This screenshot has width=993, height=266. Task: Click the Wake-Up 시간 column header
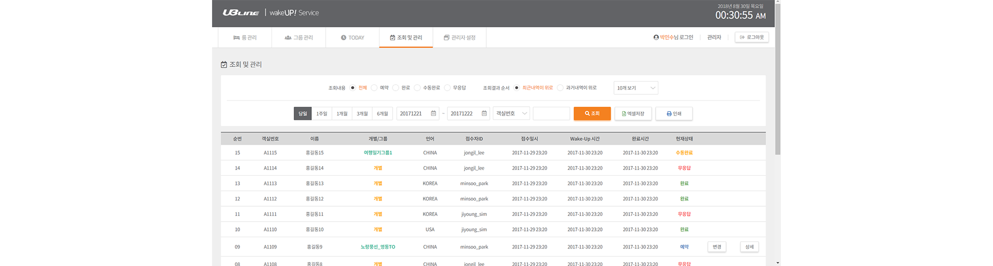(585, 139)
